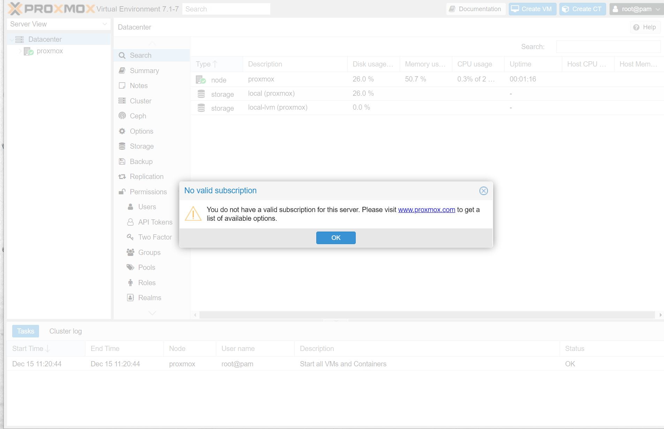The image size is (664, 429).
Task: Select the Replication arrows icon
Action: [122, 177]
